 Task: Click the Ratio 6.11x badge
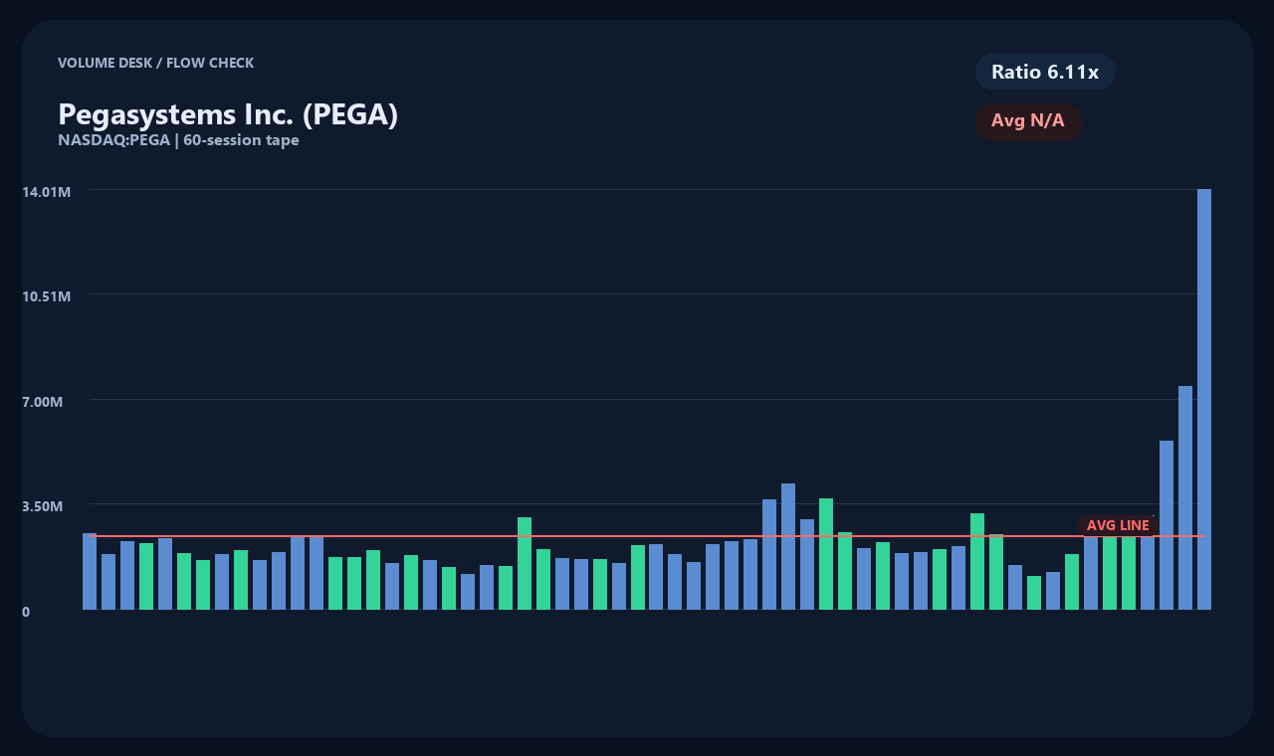[1045, 72]
